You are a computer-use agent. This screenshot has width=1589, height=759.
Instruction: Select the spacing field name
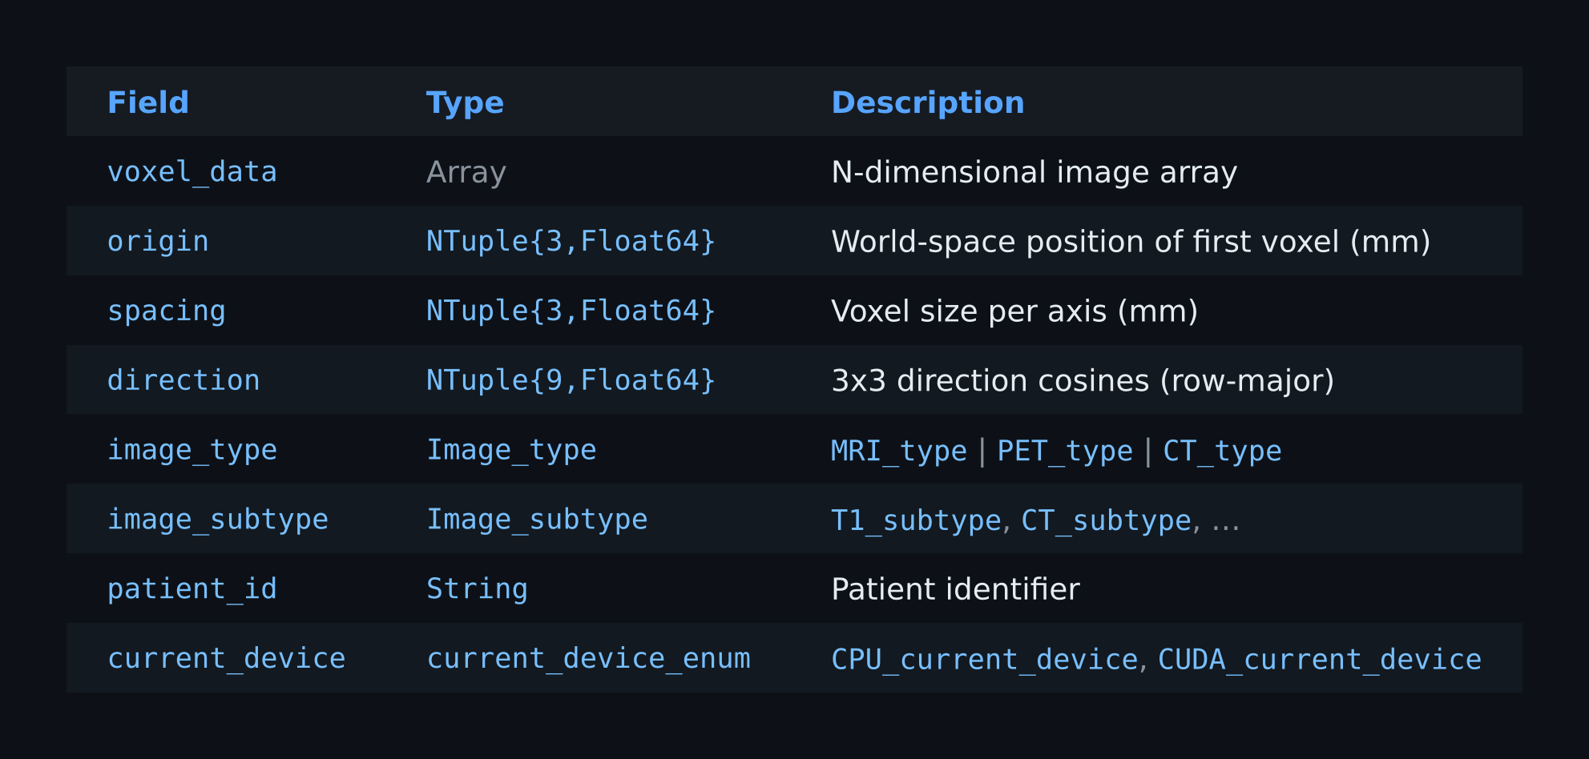click(167, 311)
